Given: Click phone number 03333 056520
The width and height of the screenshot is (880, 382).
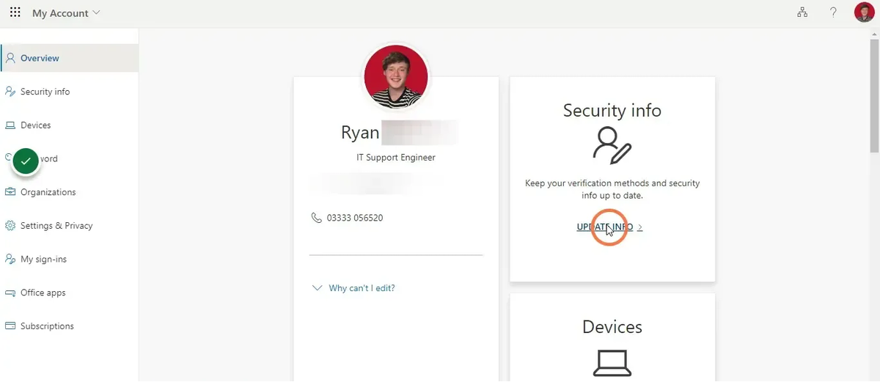Looking at the screenshot, I should pos(355,218).
